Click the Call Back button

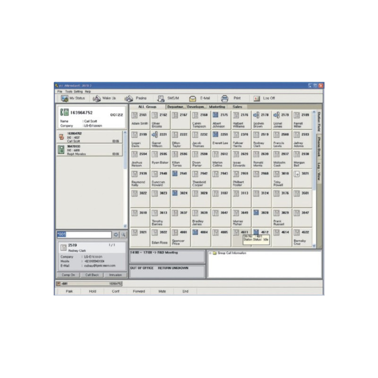[x=92, y=275]
